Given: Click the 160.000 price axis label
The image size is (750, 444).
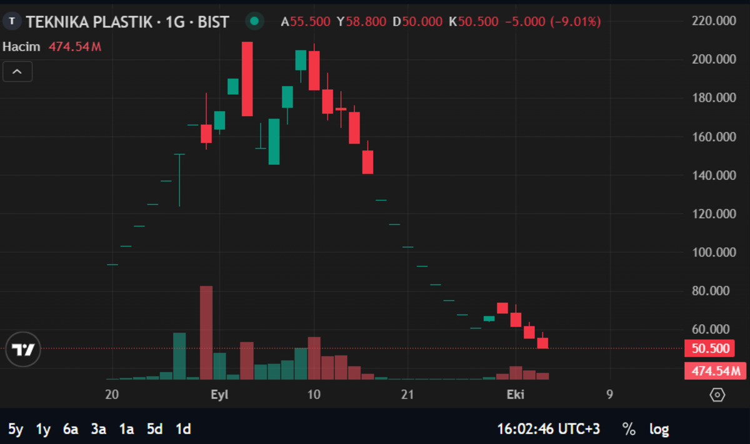Looking at the screenshot, I should [x=713, y=137].
